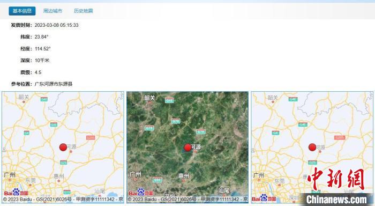Screen dimensions: 375x206
Task: Switch to the 周边城市 tab
Action: click(x=52, y=11)
